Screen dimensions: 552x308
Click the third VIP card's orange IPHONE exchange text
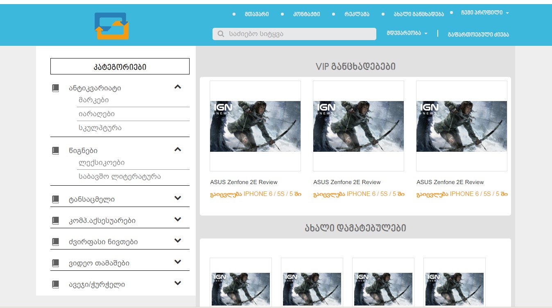tap(462, 194)
